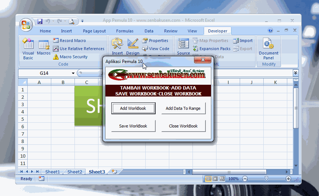Screen dimensions: 319x196
Task: Open Zoom dialog via 100% label
Action: point(233,179)
